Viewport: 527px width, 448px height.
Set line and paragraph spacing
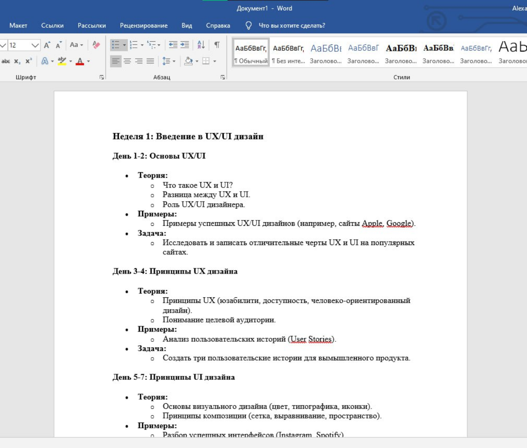pos(167,61)
